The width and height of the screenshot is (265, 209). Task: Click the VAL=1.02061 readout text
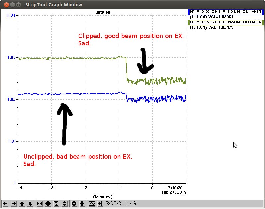[220, 17]
